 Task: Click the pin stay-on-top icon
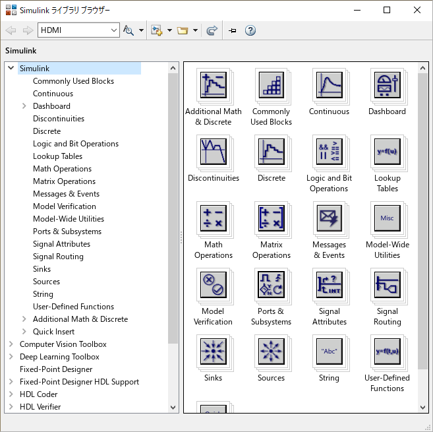[232, 30]
